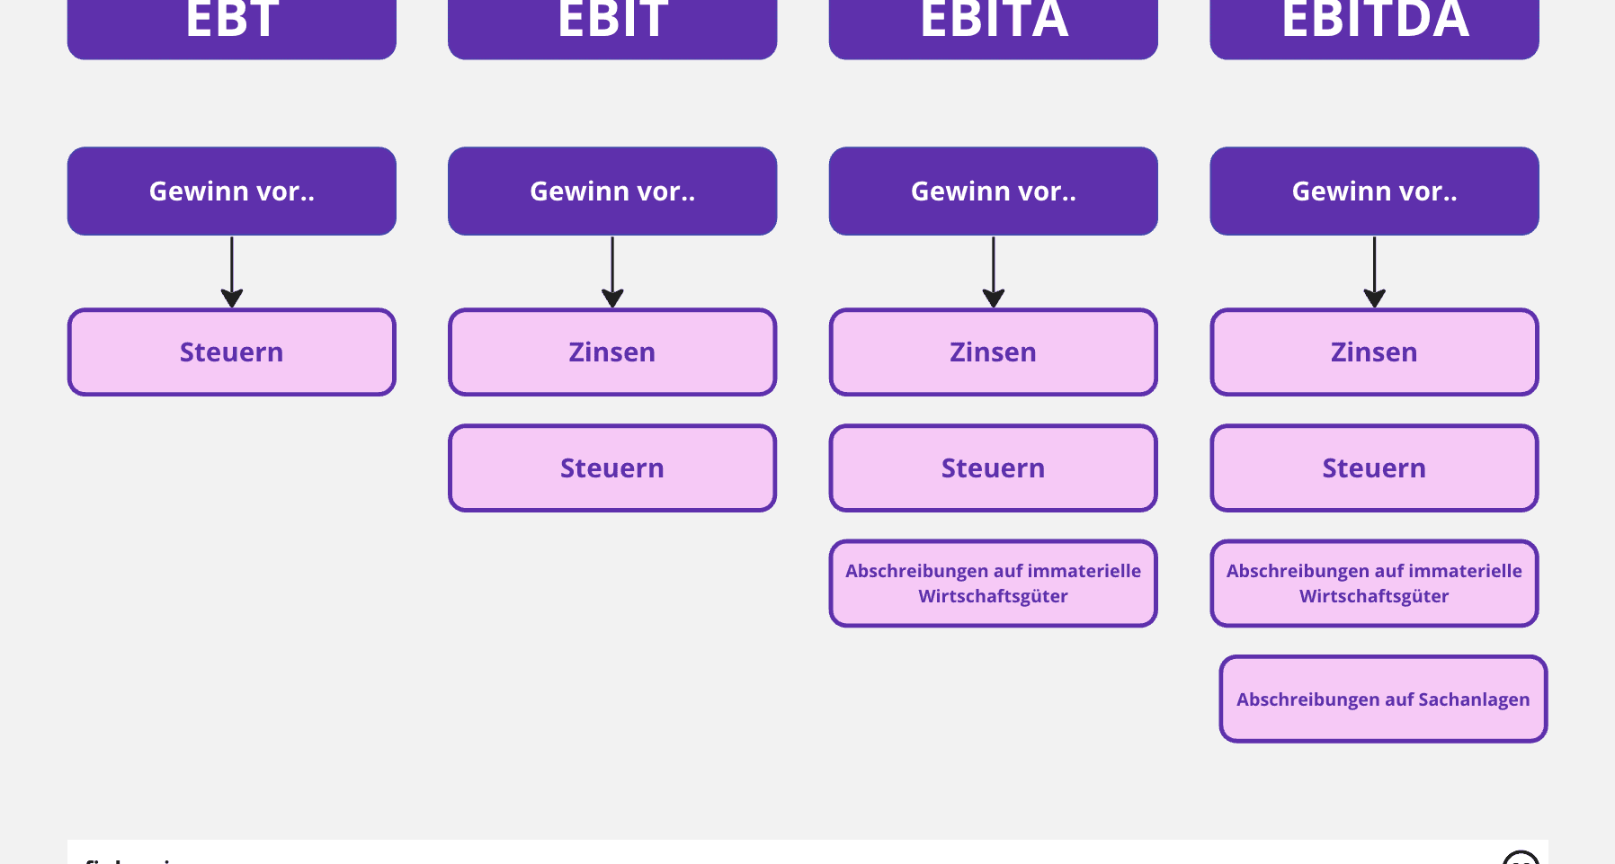Viewport: 1615px width, 864px height.
Task: Click the Abschreibungen auf Sachanlagen box
Action: [1383, 699]
